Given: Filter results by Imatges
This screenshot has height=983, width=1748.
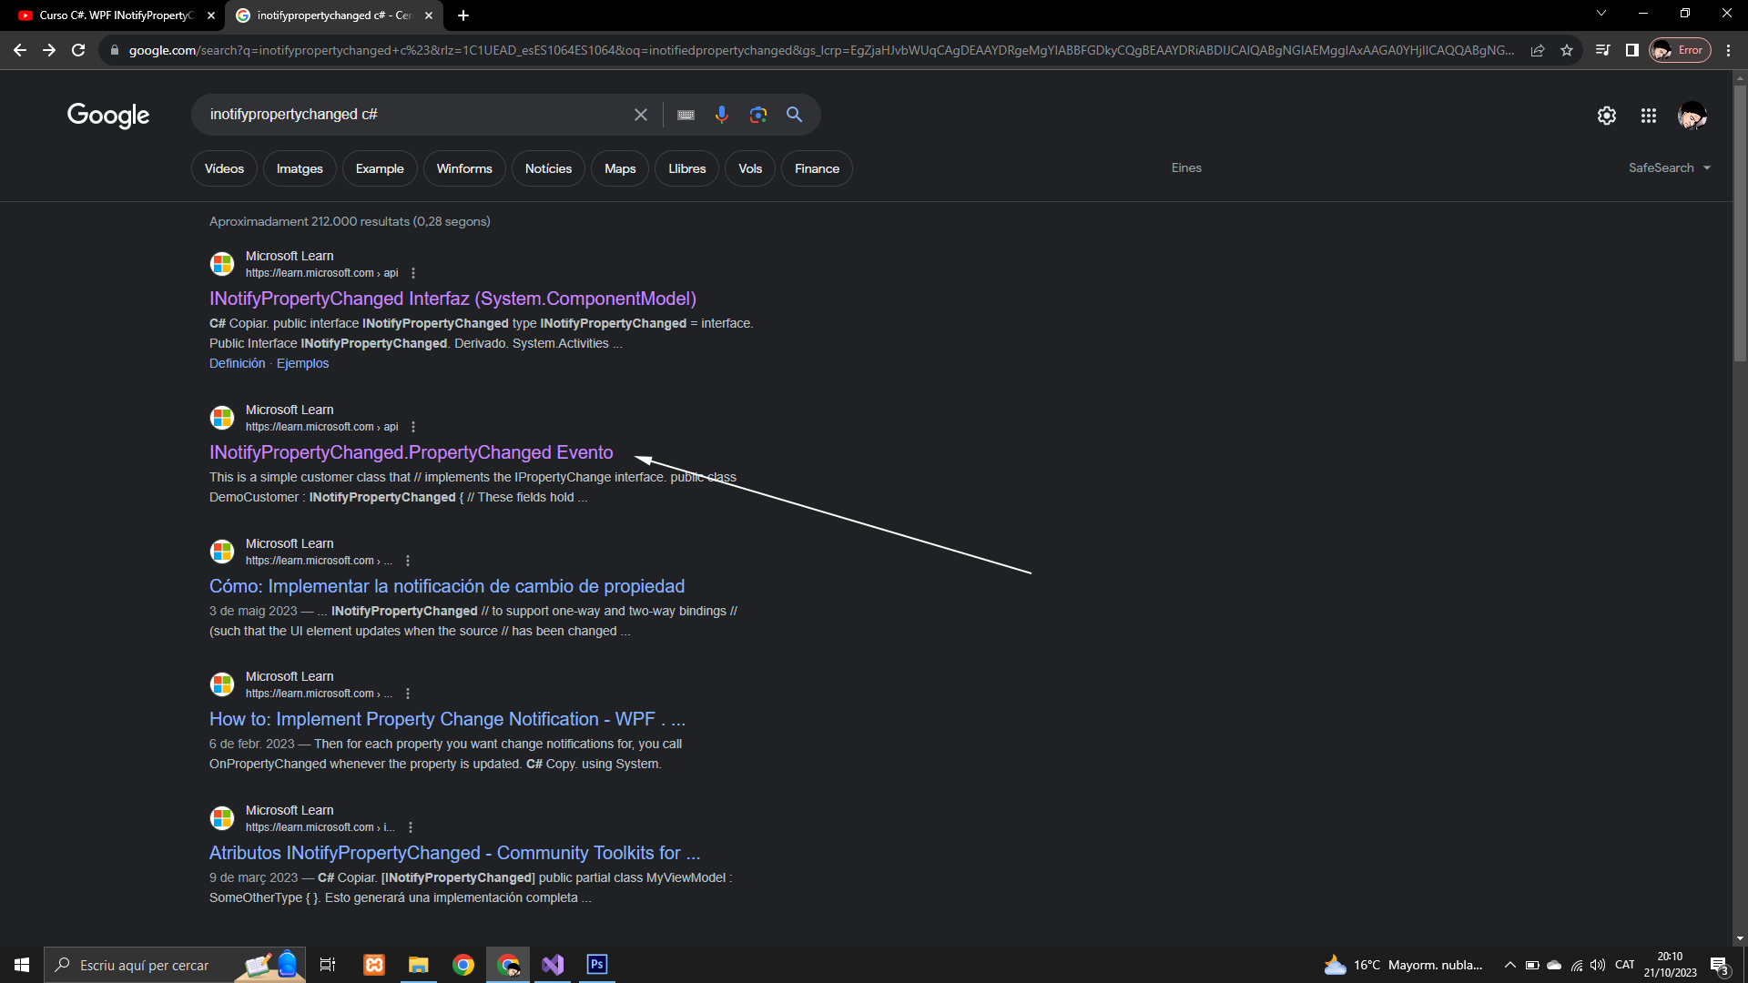Looking at the screenshot, I should (300, 168).
